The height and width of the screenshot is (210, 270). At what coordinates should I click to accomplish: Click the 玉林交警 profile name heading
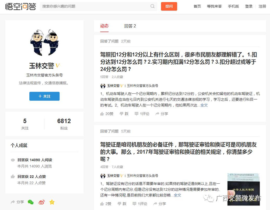tap(42, 66)
